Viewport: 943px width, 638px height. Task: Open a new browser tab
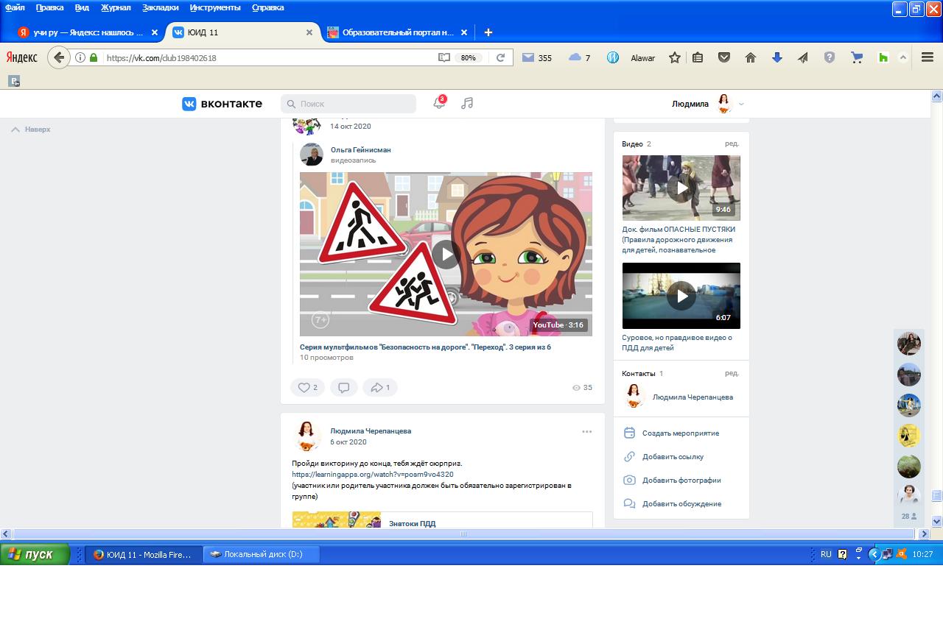[488, 32]
